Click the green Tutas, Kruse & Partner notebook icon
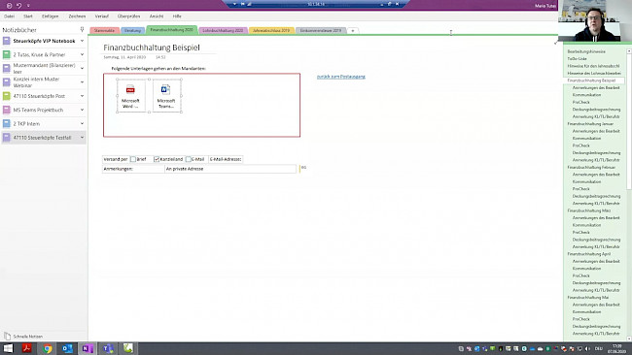The height and width of the screenshot is (355, 632). pos(7,54)
